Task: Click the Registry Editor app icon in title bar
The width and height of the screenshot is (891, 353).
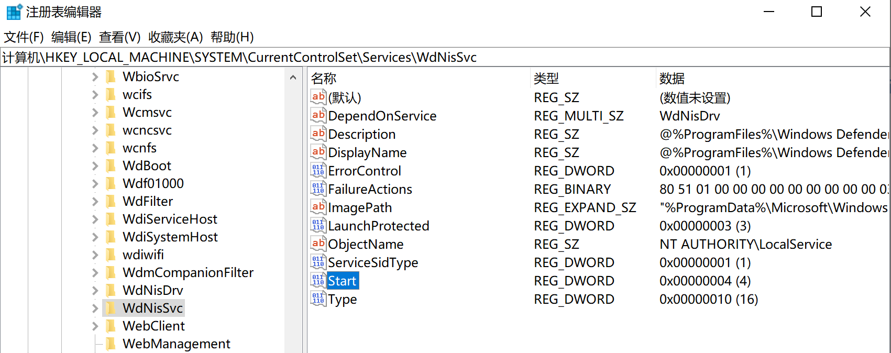Action: pyautogui.click(x=14, y=12)
